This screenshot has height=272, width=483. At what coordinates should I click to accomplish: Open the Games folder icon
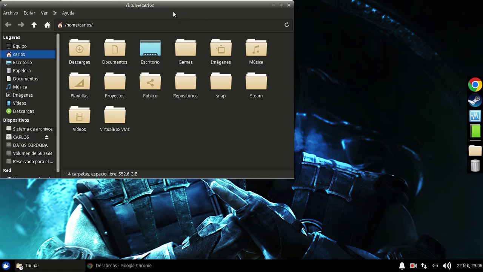coord(185,48)
